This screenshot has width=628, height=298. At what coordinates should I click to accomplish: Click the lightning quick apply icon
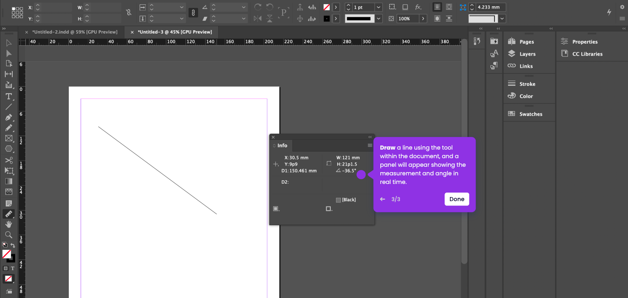609,12
